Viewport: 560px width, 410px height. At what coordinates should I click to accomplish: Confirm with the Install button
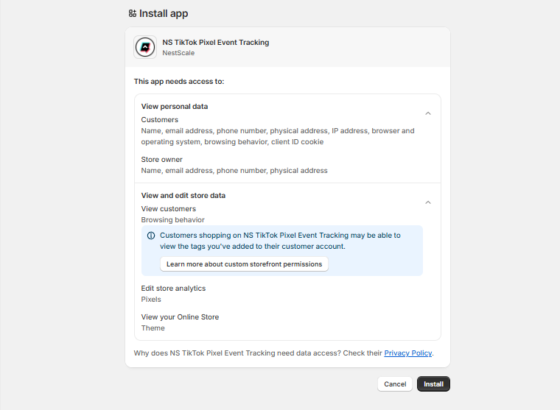pos(433,384)
